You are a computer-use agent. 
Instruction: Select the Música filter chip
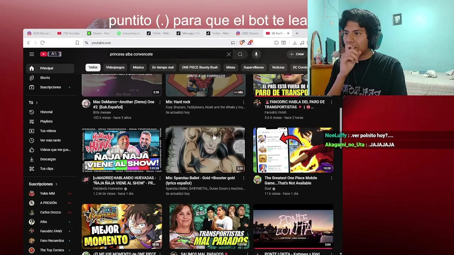(x=138, y=67)
